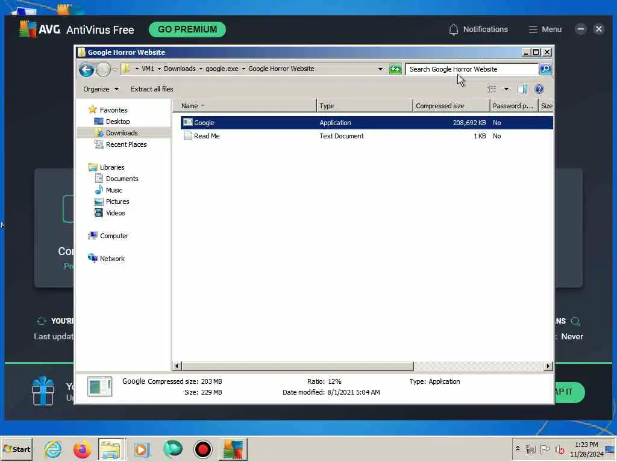617x462 pixels.
Task: Sort by the Type column header
Action: [x=365, y=106]
